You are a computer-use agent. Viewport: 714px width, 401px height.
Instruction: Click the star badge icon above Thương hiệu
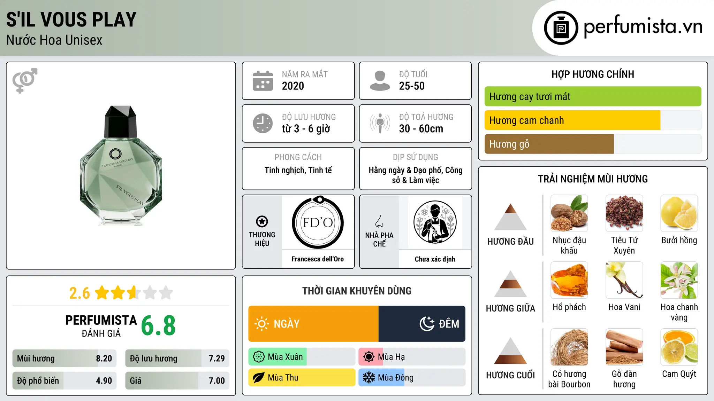[262, 221]
